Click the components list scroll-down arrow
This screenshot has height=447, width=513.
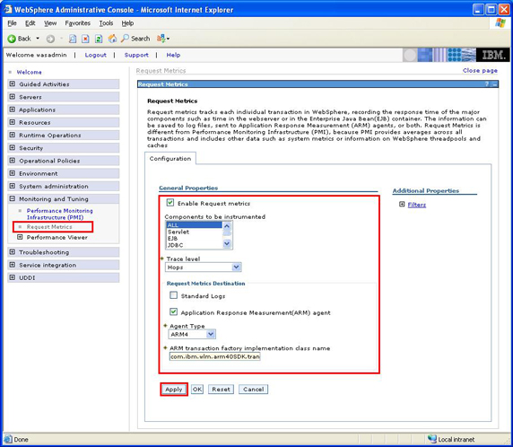point(227,243)
